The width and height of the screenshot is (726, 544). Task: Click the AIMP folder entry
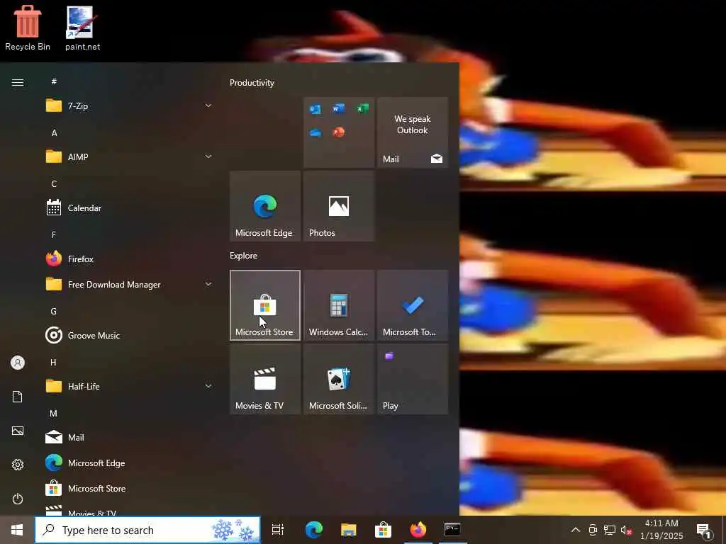pos(129,157)
